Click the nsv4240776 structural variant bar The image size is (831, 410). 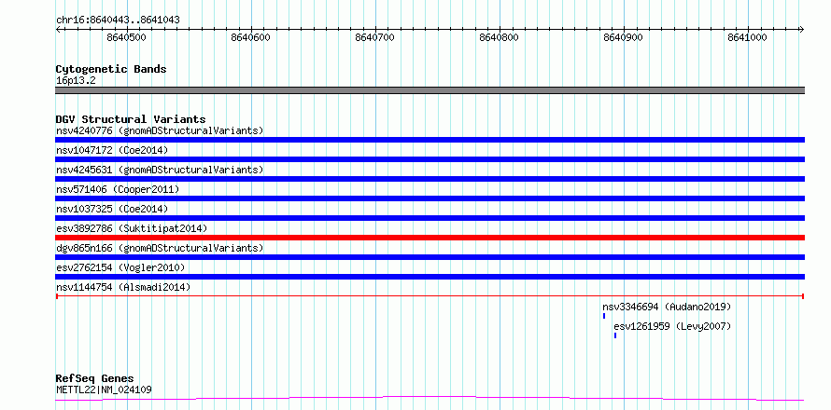coord(430,140)
